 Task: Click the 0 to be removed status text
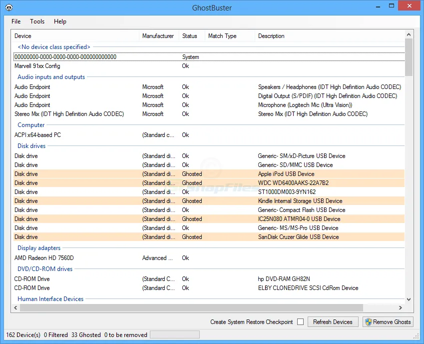[x=126, y=335]
